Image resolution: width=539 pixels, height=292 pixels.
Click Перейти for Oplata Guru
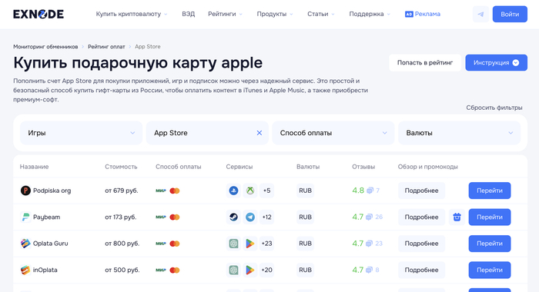pos(490,244)
